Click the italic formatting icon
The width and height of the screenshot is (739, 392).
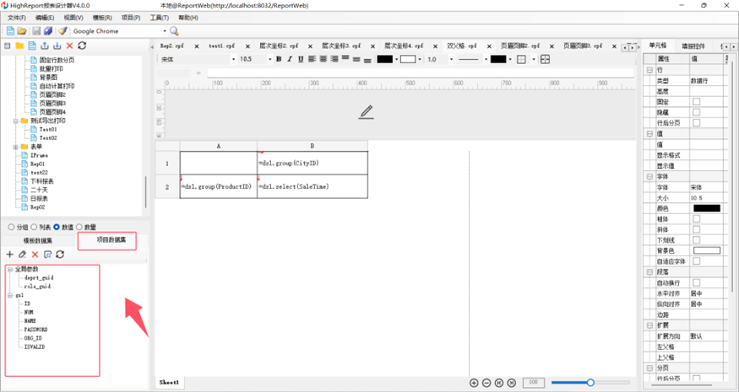pyautogui.click(x=290, y=59)
